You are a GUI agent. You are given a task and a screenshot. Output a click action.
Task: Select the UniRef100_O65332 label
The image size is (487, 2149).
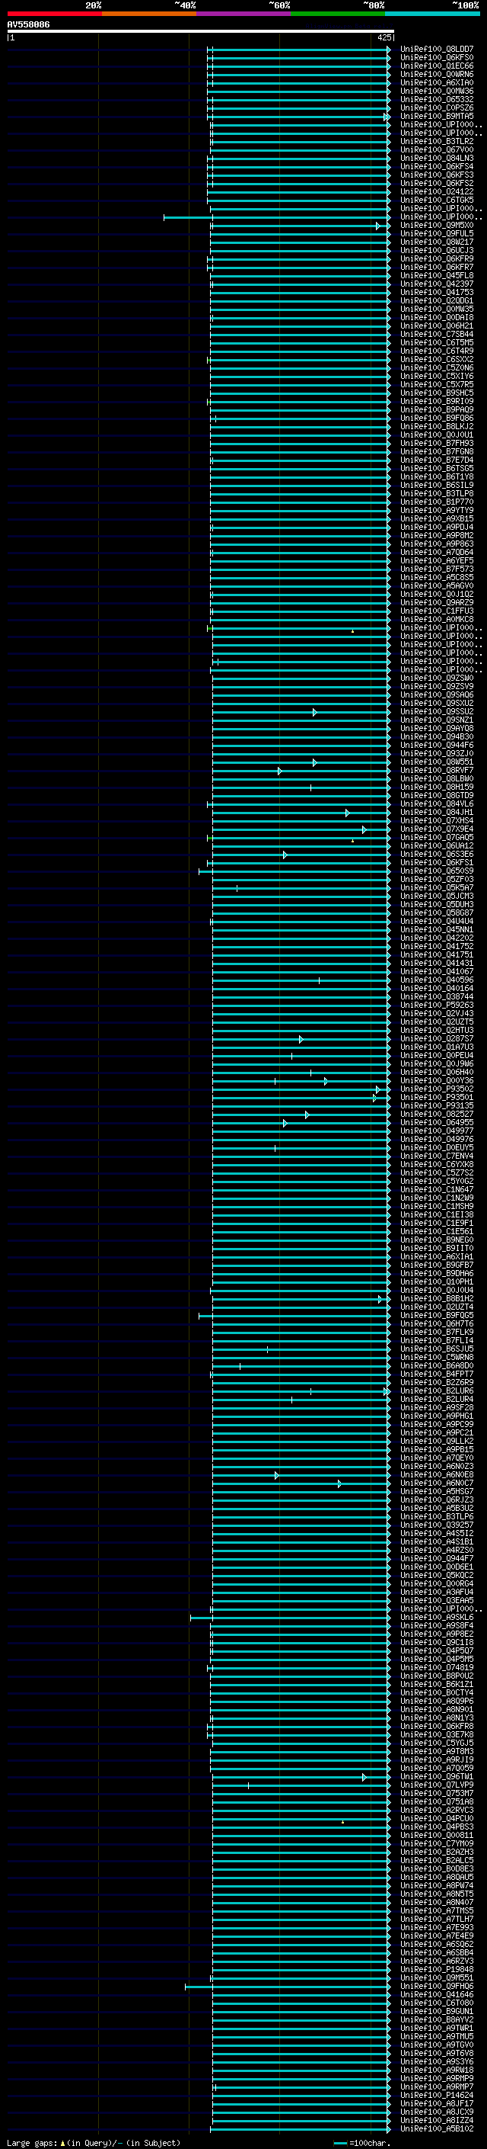(437, 100)
